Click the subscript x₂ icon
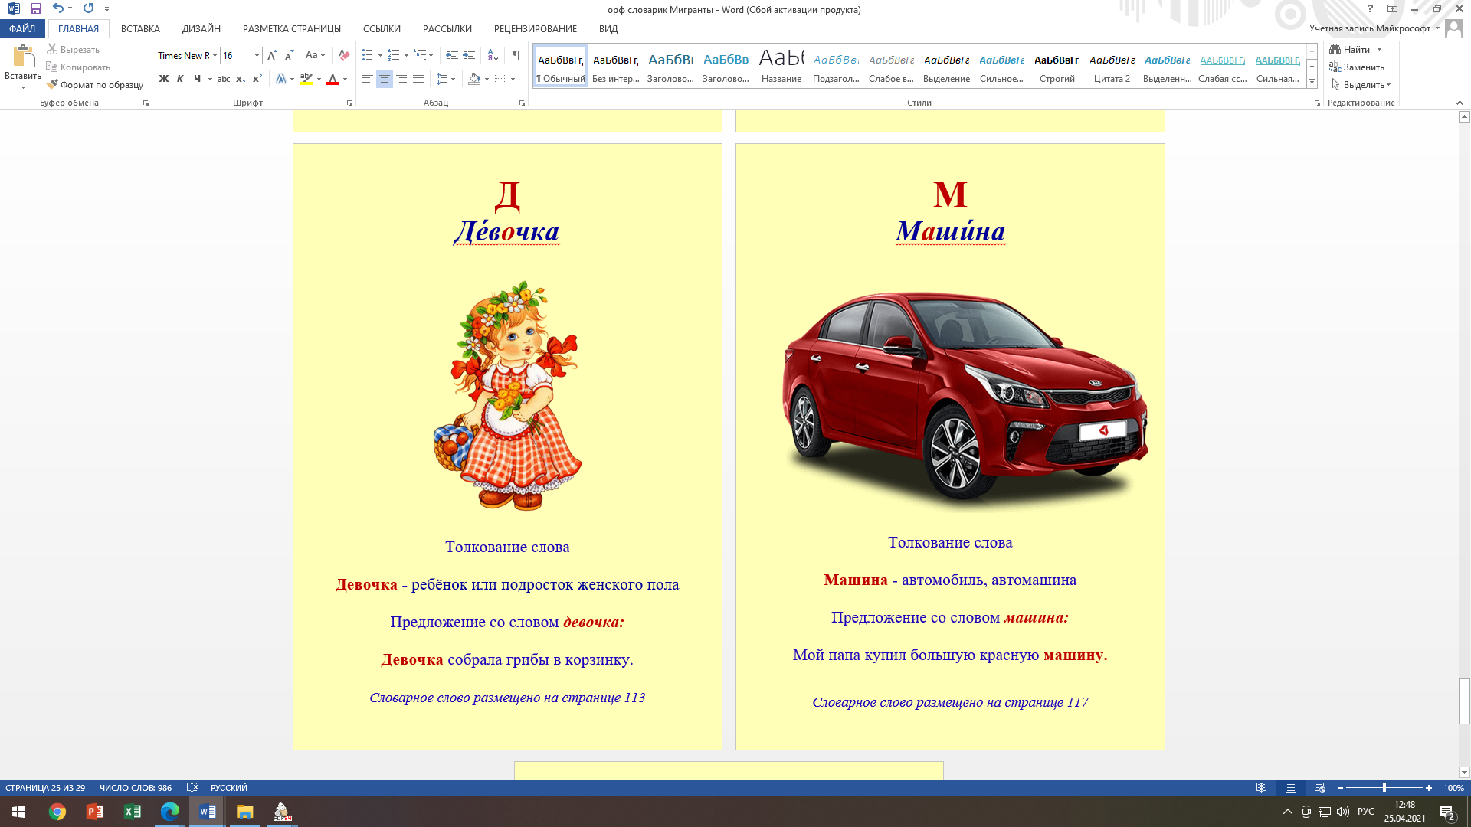This screenshot has height=827, width=1471. [x=241, y=79]
